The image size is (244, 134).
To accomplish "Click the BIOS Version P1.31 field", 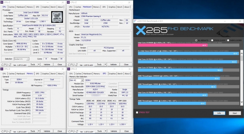I will click(x=105, y=37).
